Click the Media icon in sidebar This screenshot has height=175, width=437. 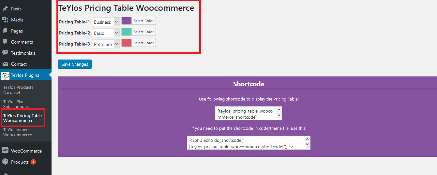(5, 20)
